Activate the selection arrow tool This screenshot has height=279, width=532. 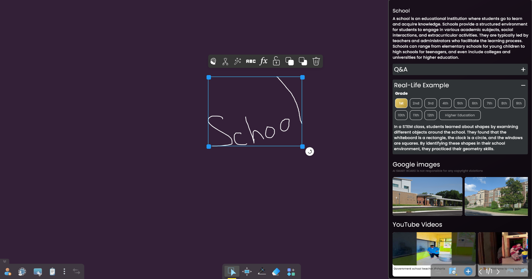click(x=232, y=272)
